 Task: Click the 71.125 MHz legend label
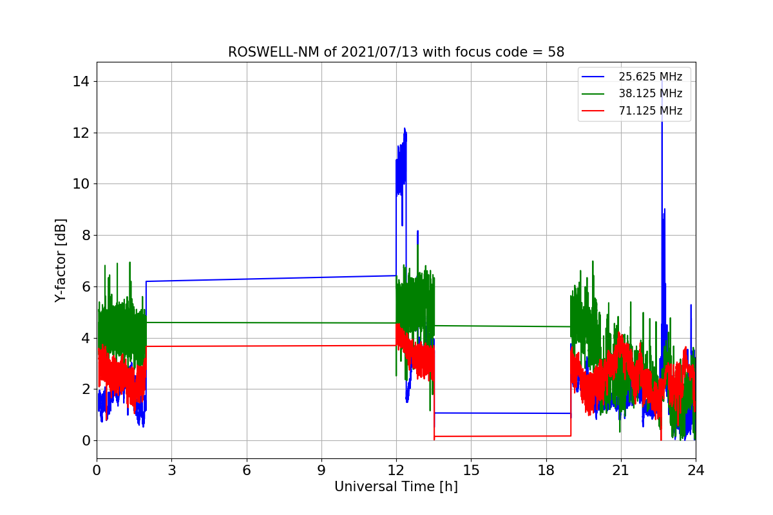(x=650, y=111)
